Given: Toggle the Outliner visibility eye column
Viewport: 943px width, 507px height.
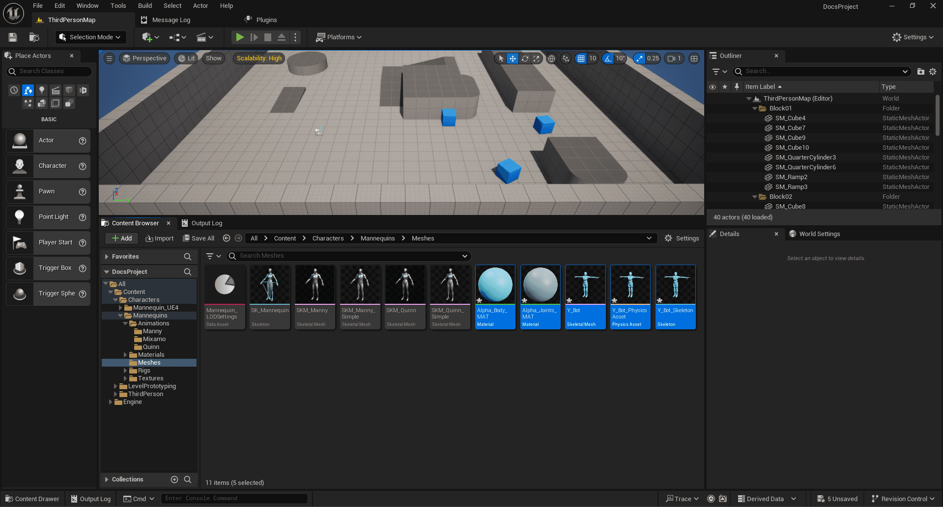Looking at the screenshot, I should (713, 87).
